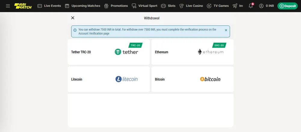The width and height of the screenshot is (301, 132).
Task: Click the Upcoming Matches calendar icon
Action: 67,6
